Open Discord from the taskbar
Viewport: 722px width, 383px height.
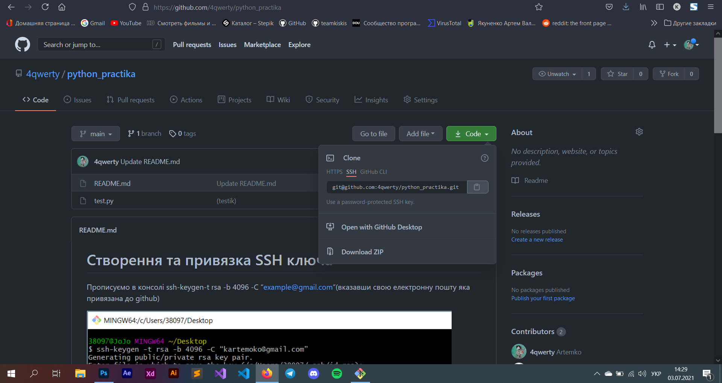click(314, 374)
